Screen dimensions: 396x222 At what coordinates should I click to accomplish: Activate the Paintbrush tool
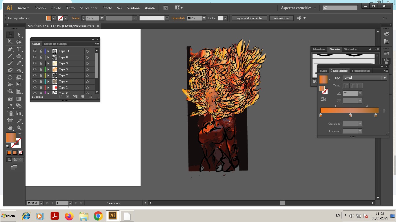click(x=10, y=63)
